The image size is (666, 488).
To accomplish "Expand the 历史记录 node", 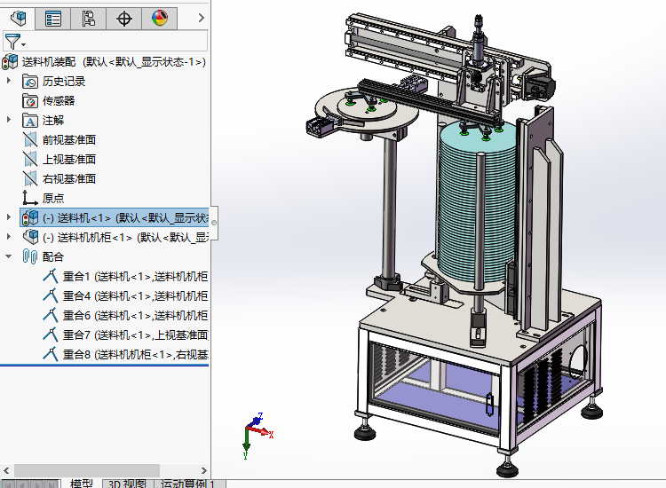I will [x=9, y=80].
